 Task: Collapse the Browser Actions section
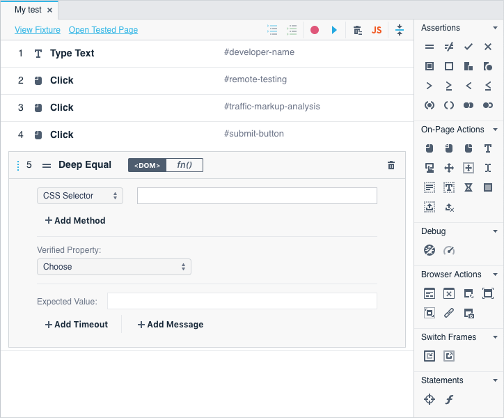[x=496, y=274]
